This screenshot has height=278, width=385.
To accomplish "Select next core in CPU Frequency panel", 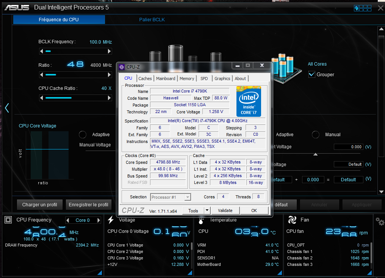I will click(x=99, y=220).
